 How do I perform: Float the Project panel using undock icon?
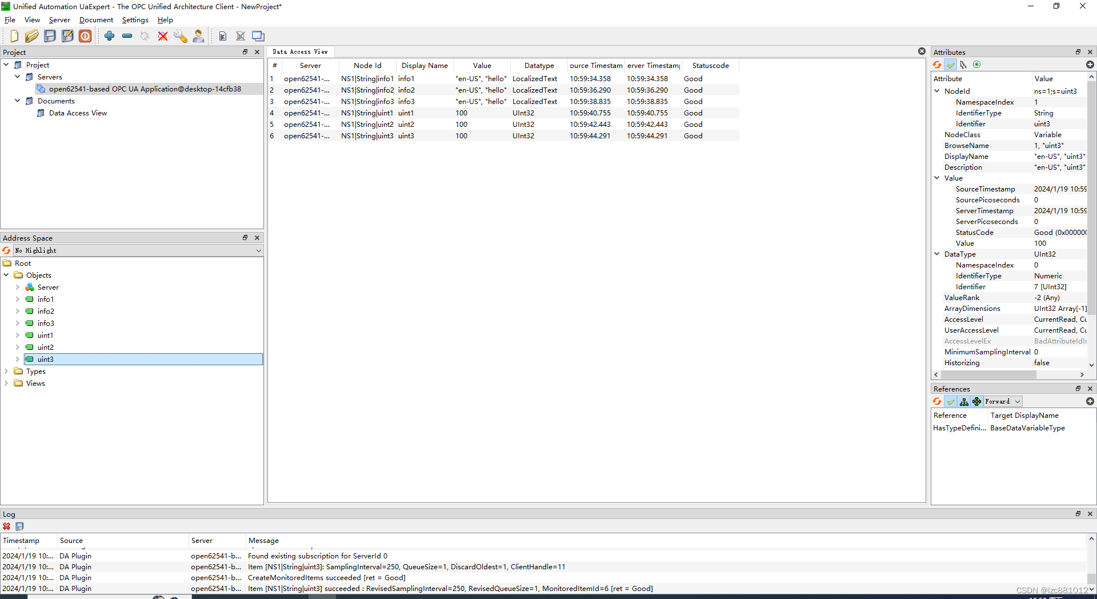point(245,52)
